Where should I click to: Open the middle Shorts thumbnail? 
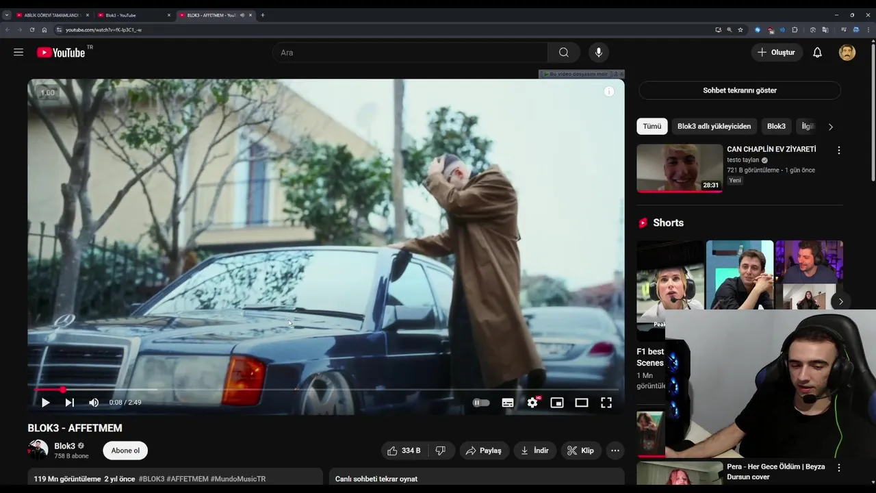(x=740, y=275)
